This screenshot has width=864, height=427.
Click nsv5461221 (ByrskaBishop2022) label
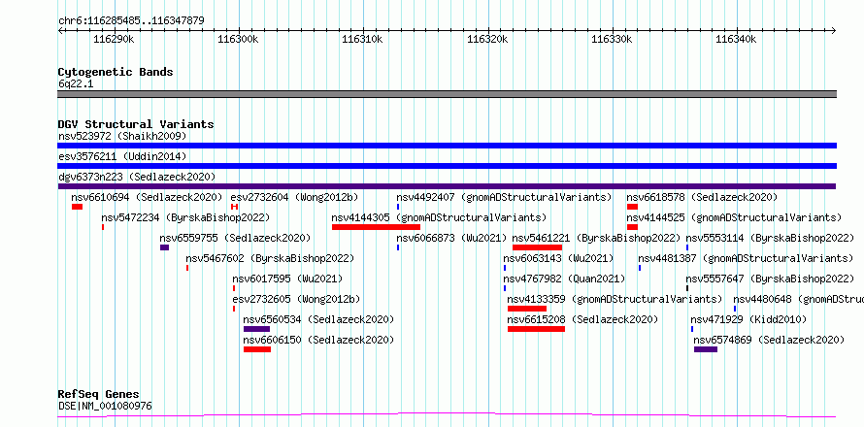point(597,238)
